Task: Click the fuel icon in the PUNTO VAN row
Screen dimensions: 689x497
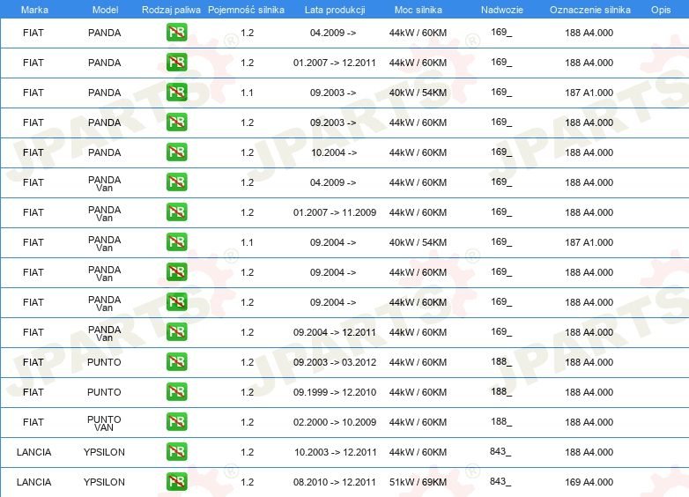Action: tap(176, 422)
